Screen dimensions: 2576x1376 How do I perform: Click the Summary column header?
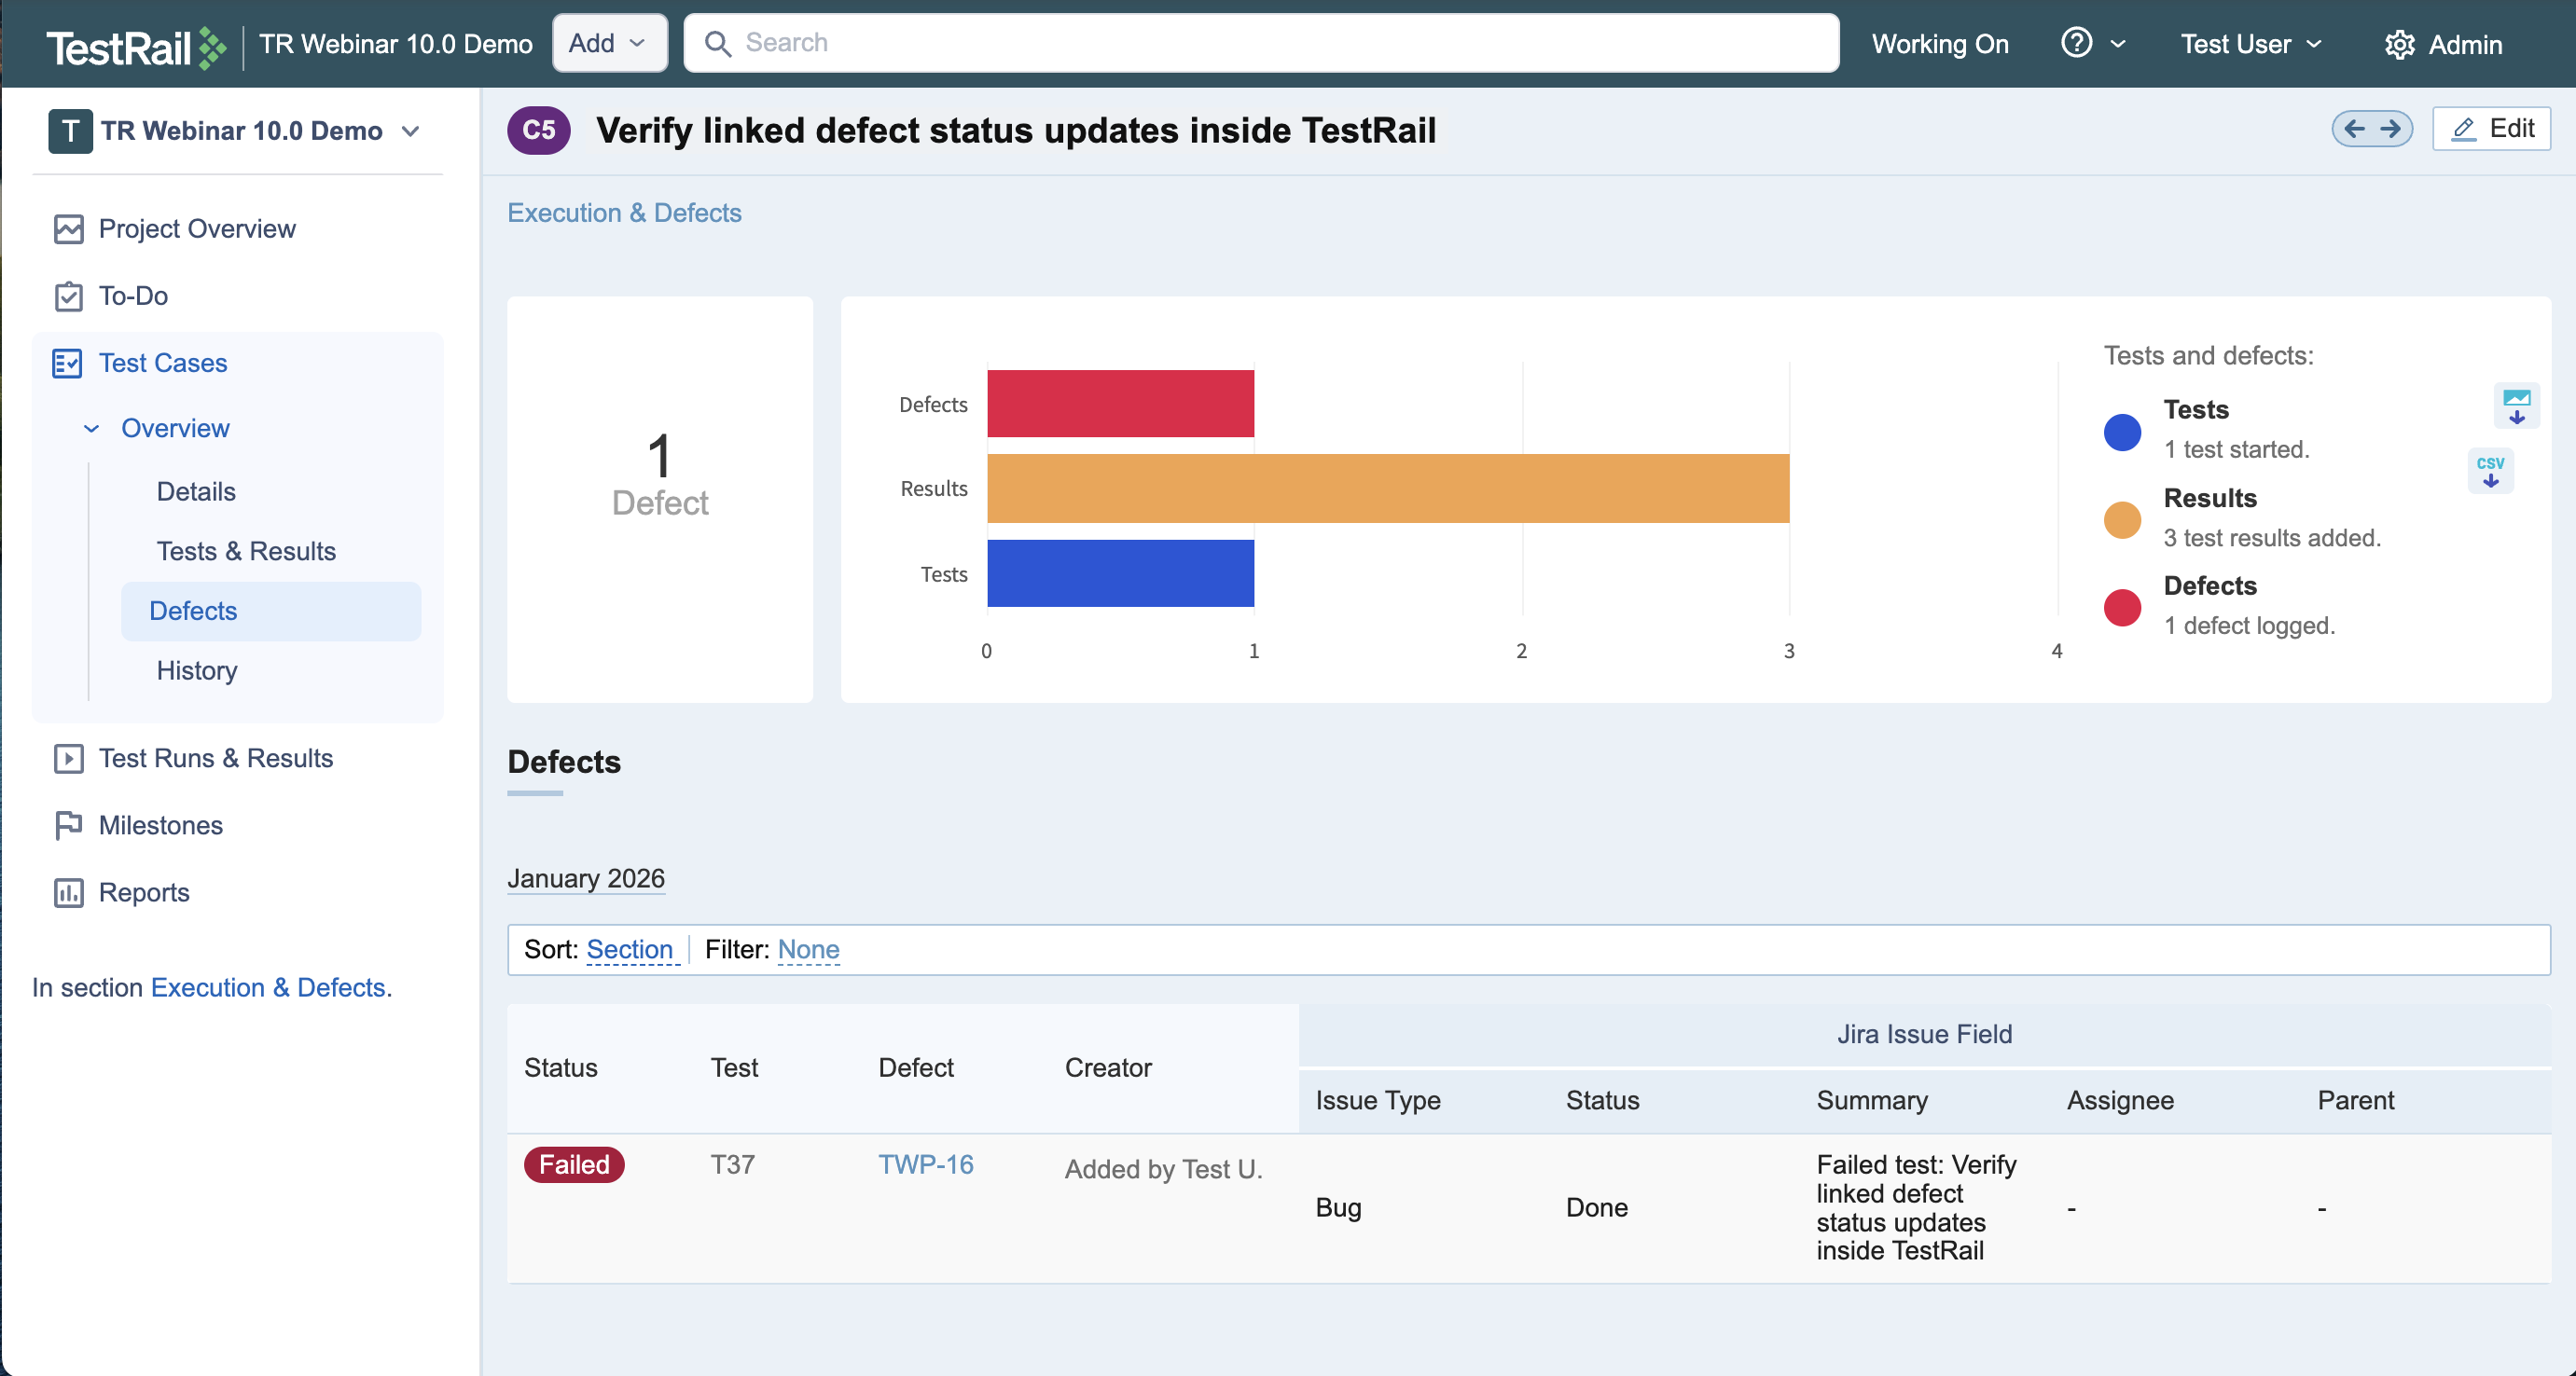(x=1872, y=1100)
